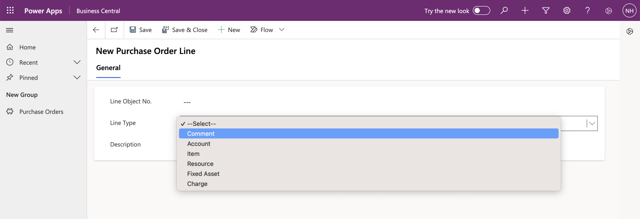Image resolution: width=640 pixels, height=219 pixels.
Task: Click the plus quick create icon
Action: coord(525,10)
